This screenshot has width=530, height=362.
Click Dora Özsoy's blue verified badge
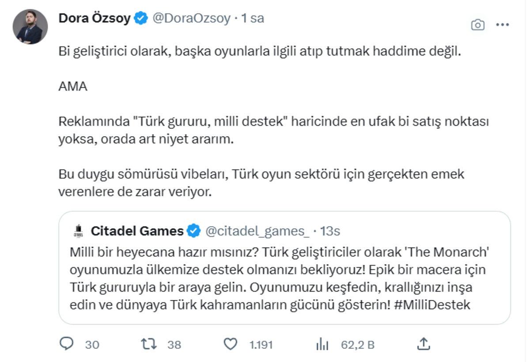pos(140,19)
